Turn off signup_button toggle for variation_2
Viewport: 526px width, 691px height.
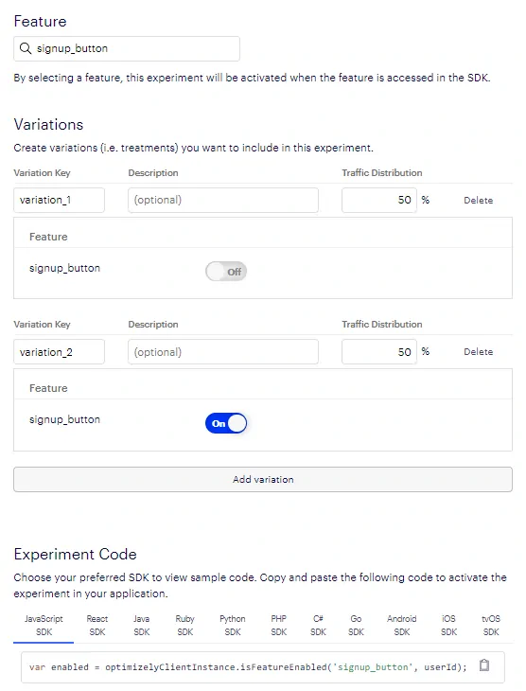point(226,423)
